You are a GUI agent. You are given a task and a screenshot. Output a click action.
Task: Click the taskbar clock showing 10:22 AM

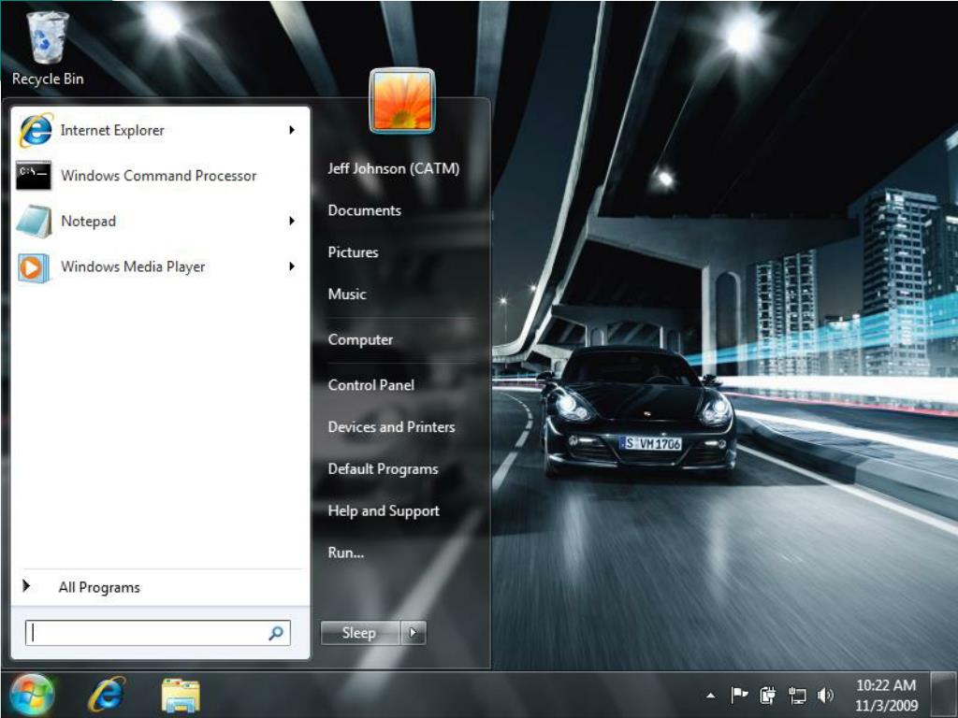pyautogui.click(x=886, y=695)
